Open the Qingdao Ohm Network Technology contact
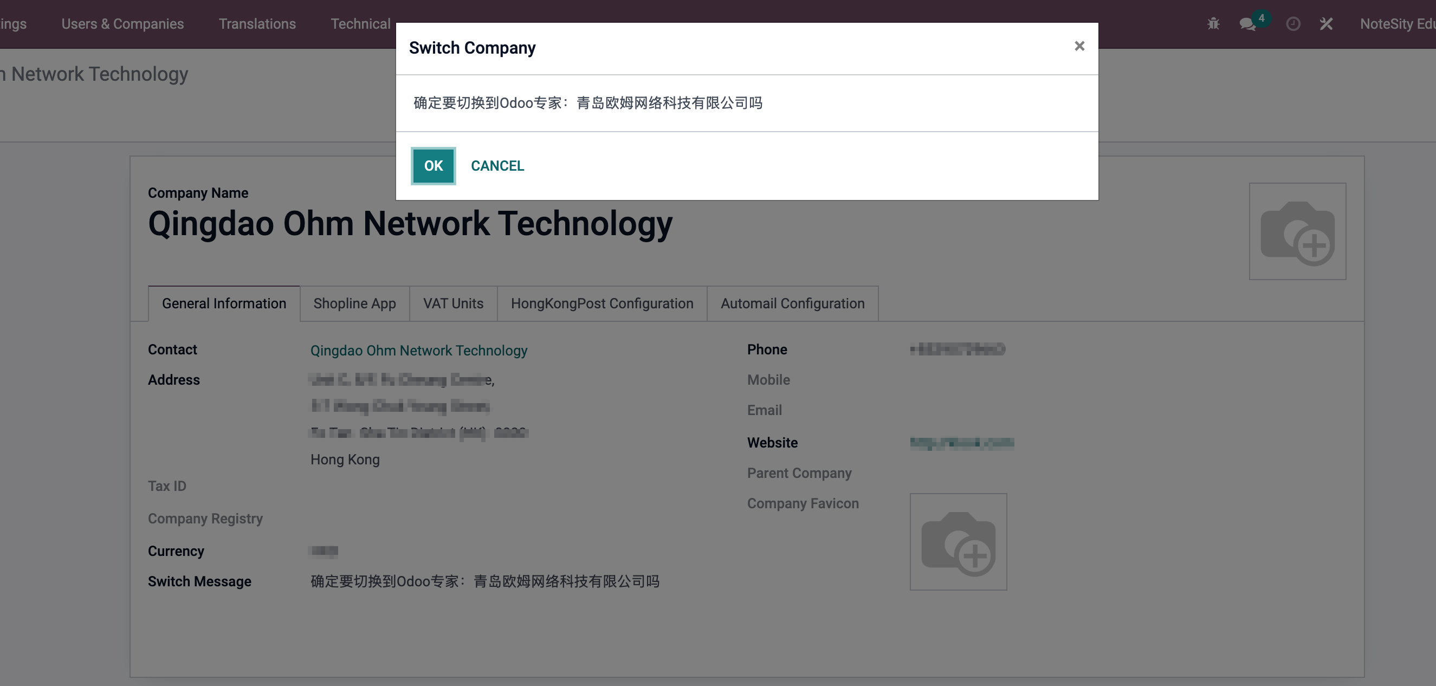This screenshot has width=1436, height=686. (x=419, y=351)
